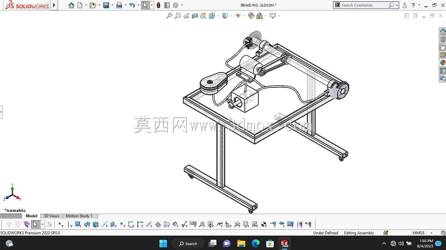Undo the last action with the Undo arrow
Viewport: 446px width, 250px height.
point(132,5)
